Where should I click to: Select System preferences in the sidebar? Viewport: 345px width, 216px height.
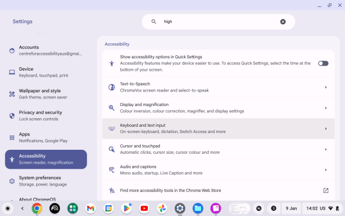[46, 181]
